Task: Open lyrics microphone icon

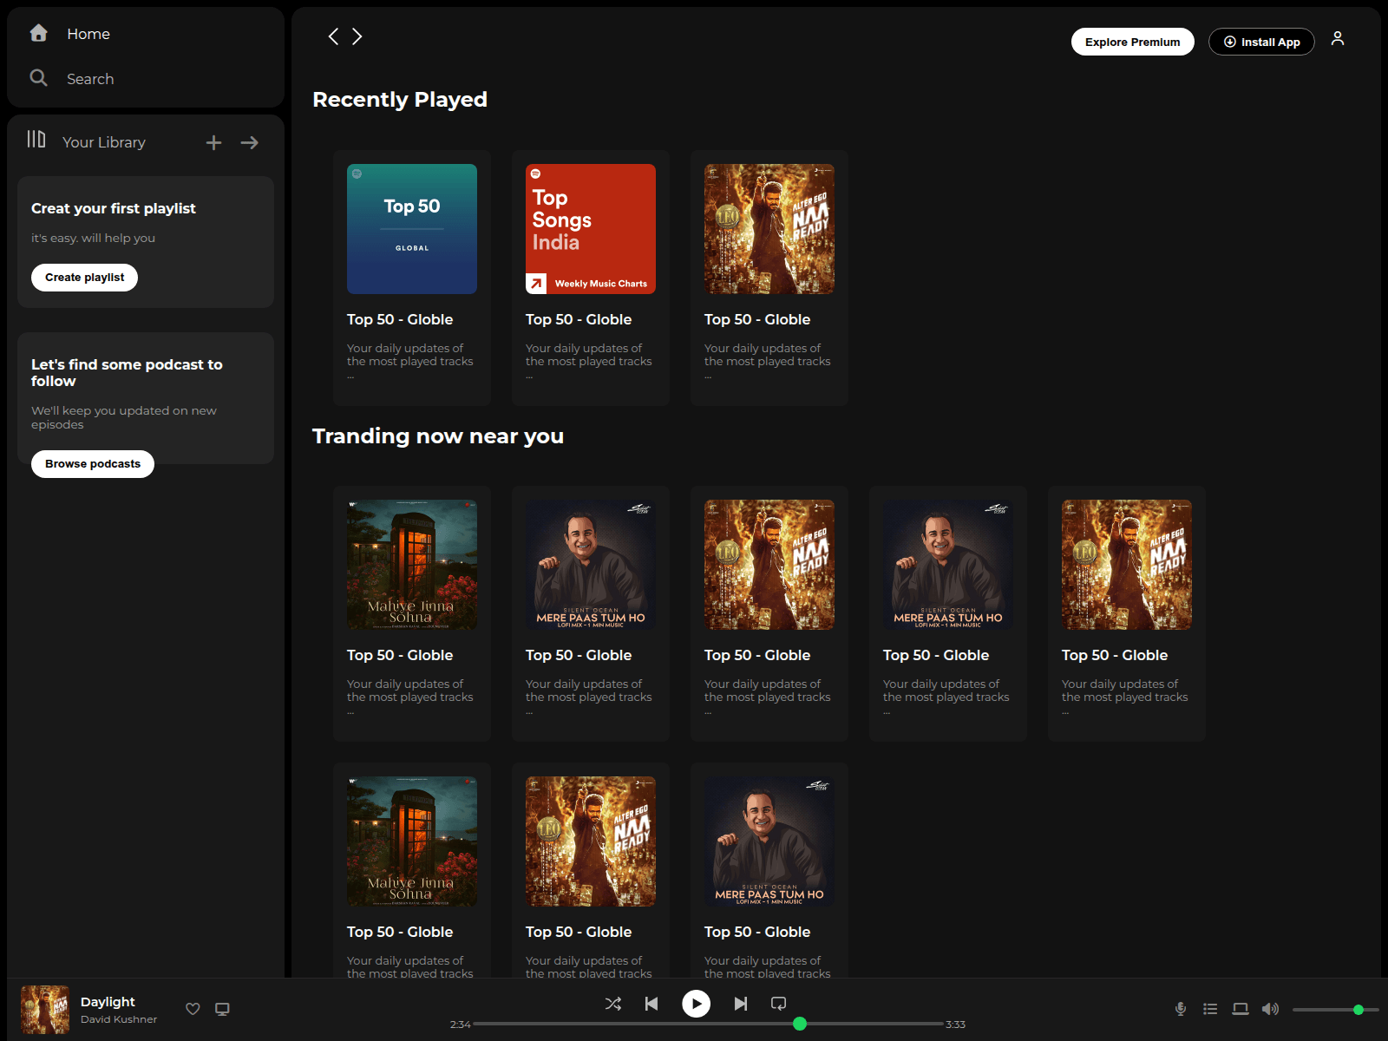Action: [x=1181, y=1009]
